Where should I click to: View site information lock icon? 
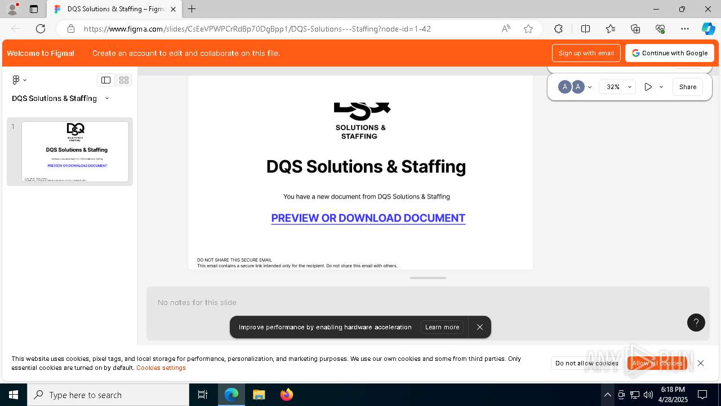[x=70, y=29]
